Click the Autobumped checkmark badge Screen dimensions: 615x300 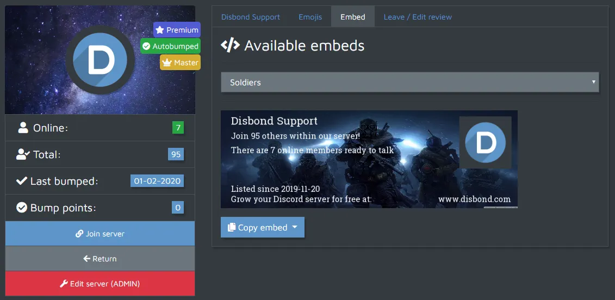pyautogui.click(x=171, y=46)
